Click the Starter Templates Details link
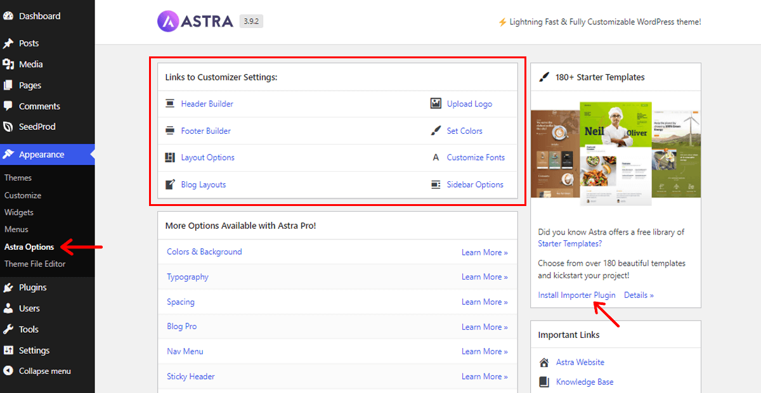Viewport: 761px width, 393px height. [x=639, y=295]
